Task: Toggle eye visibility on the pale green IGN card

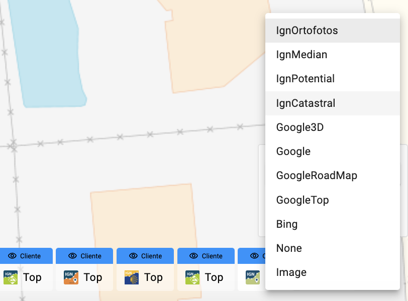Action: 254,256
